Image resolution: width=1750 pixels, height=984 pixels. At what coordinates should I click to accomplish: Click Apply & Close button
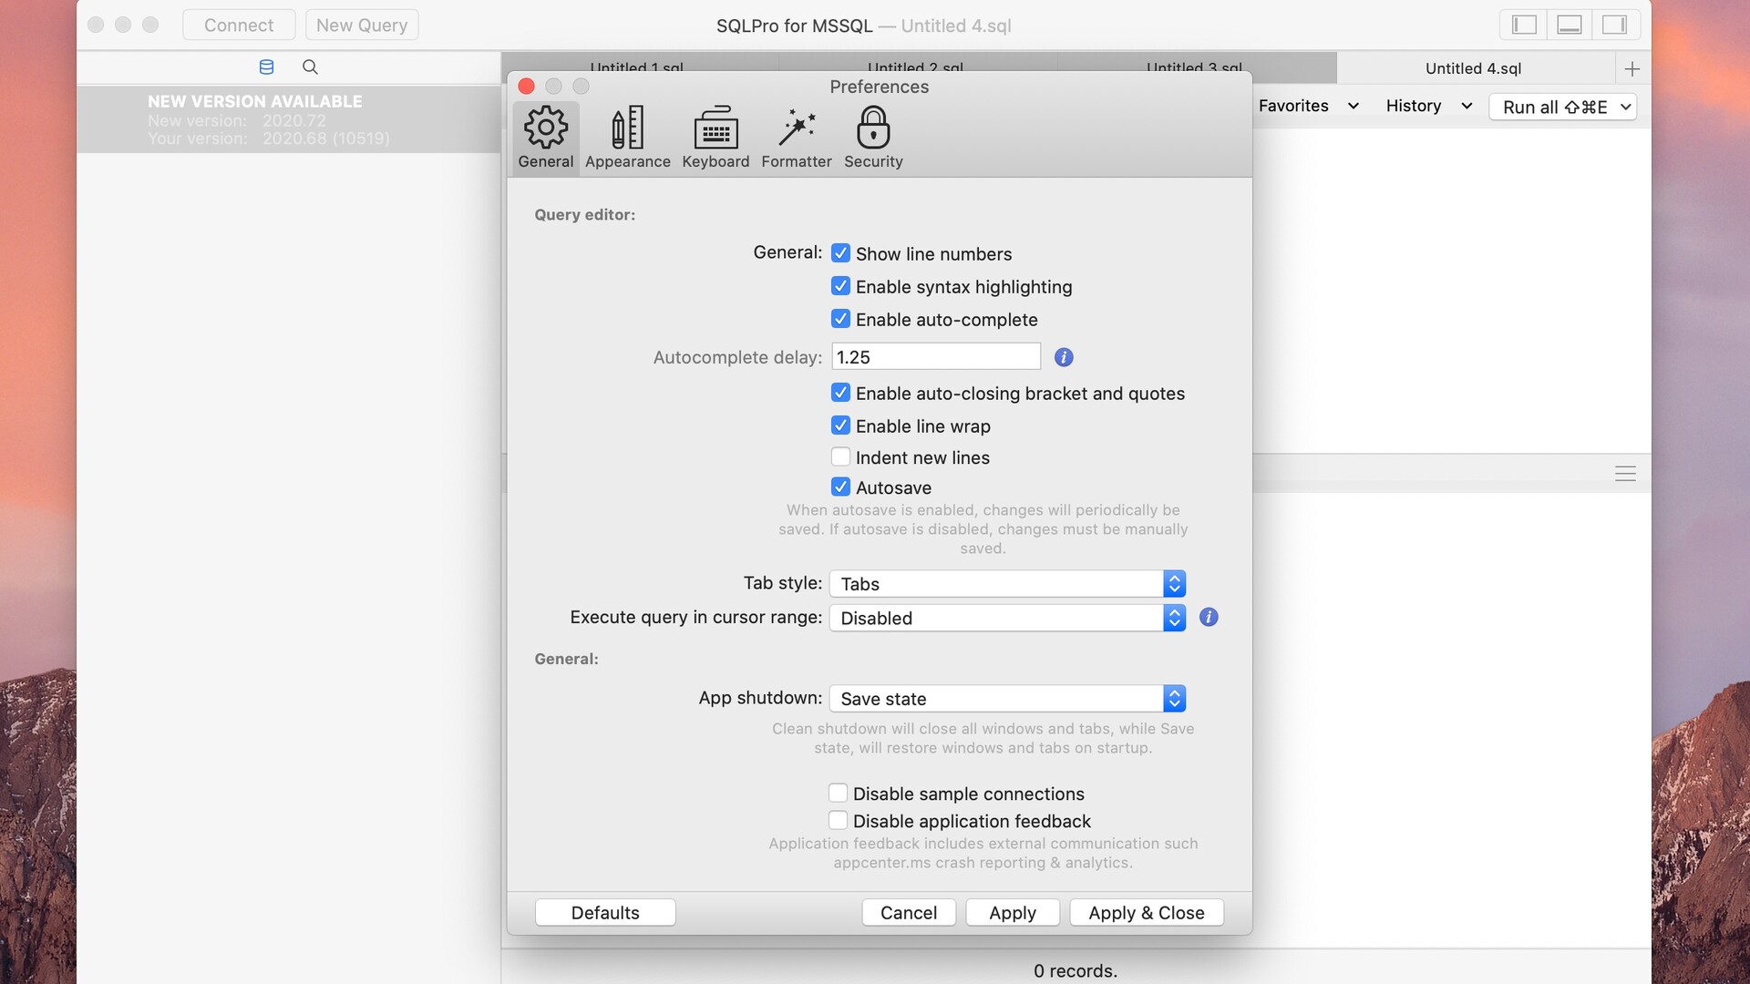tap(1146, 912)
